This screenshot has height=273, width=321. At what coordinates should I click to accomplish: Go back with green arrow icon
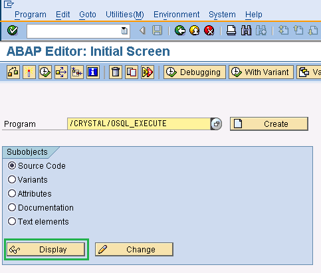pos(180,31)
